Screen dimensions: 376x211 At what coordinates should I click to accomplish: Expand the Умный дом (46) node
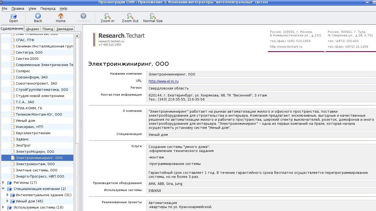pyautogui.click(x=8, y=201)
